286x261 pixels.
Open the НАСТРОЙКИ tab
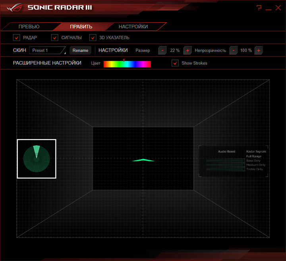133,27
